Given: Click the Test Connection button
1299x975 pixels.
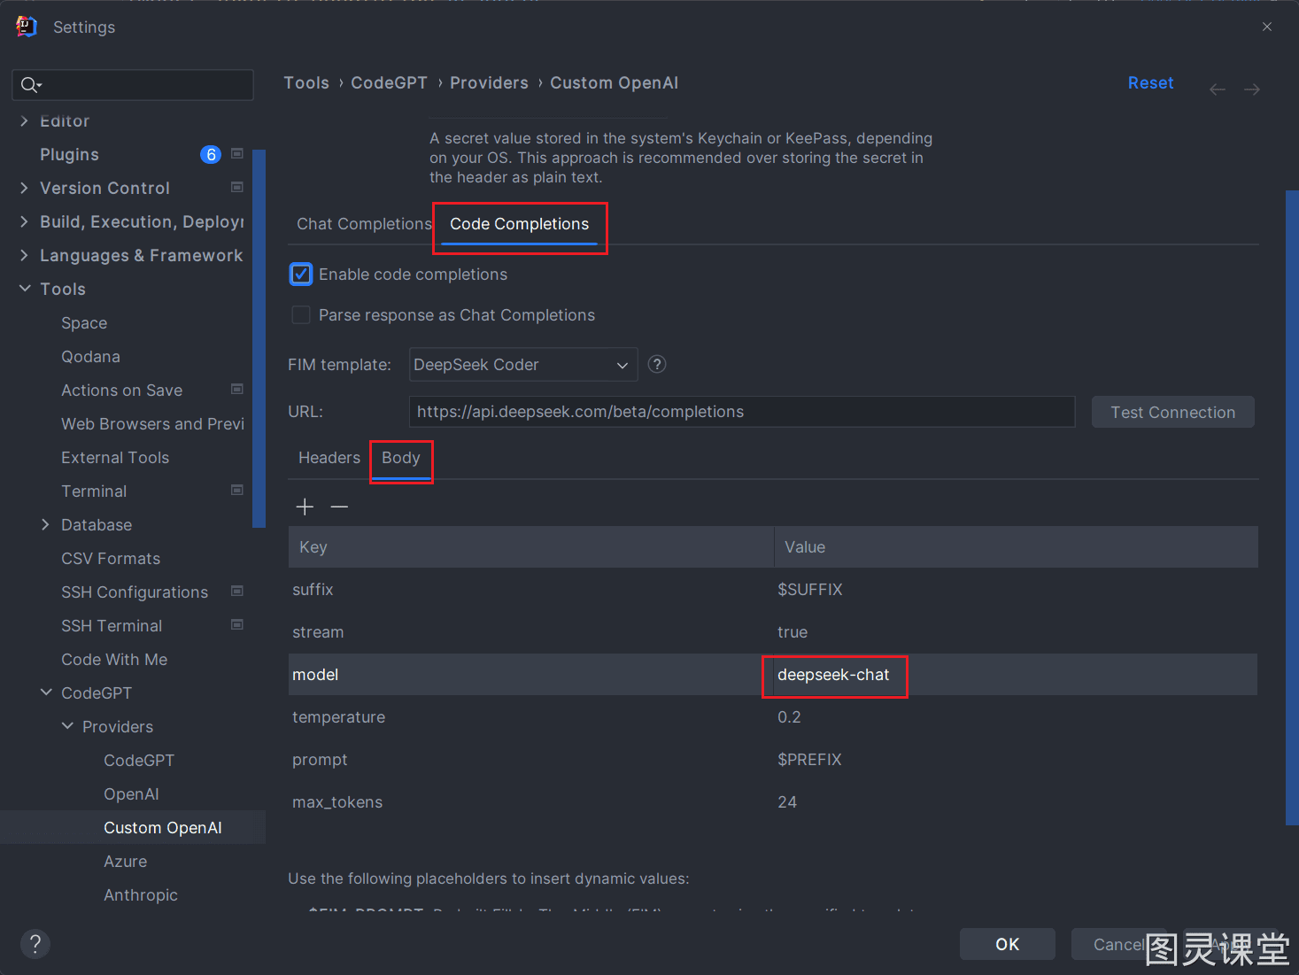Looking at the screenshot, I should [1172, 413].
